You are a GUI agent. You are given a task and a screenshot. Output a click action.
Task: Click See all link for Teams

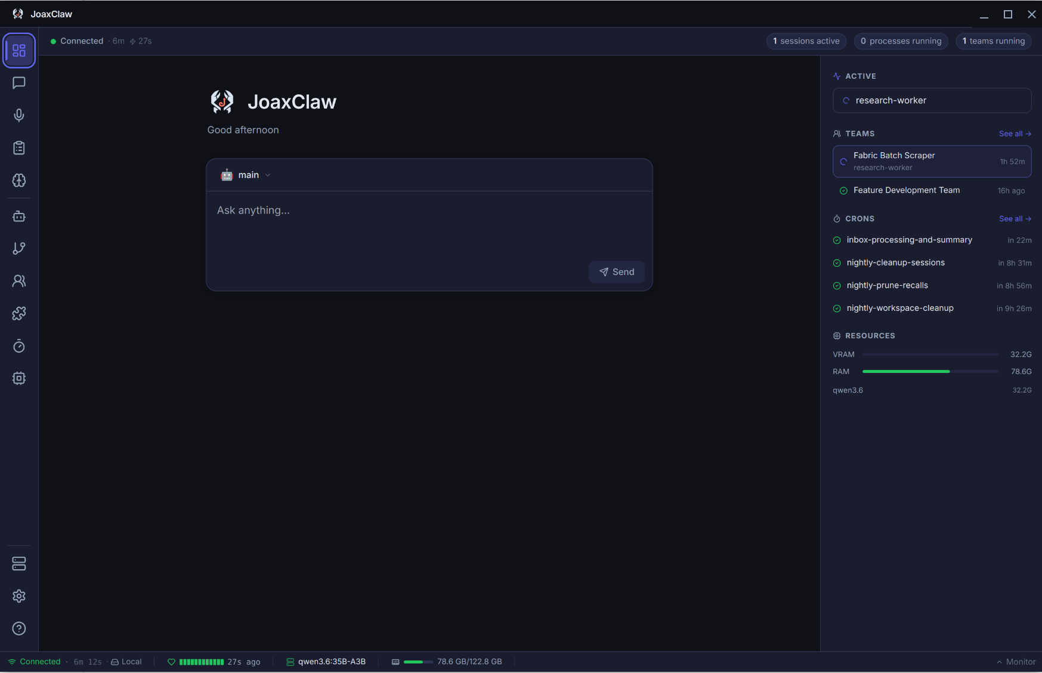click(1015, 134)
